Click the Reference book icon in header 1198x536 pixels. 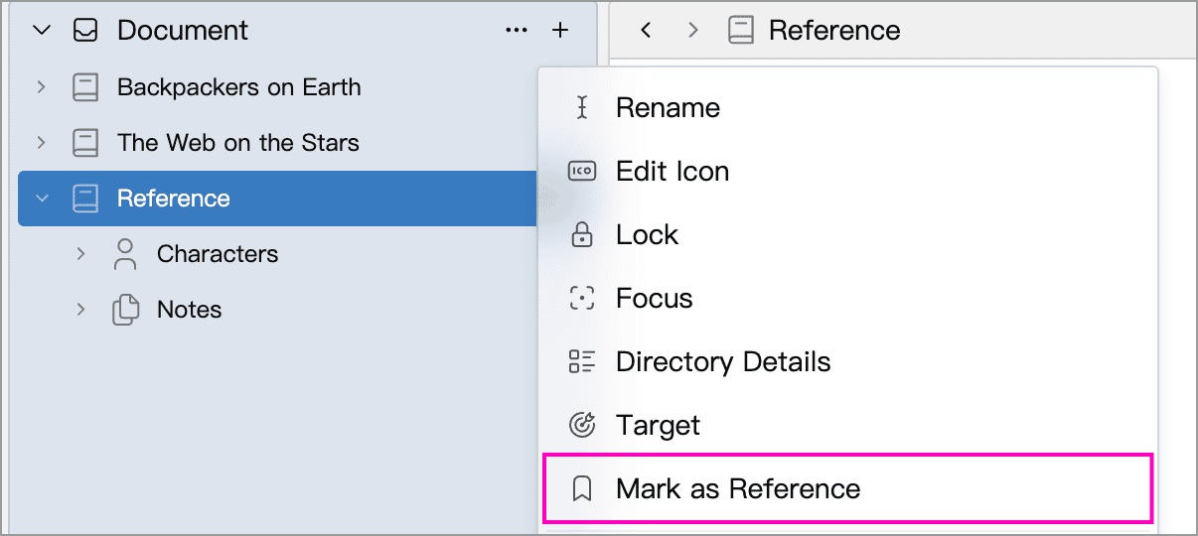[741, 31]
